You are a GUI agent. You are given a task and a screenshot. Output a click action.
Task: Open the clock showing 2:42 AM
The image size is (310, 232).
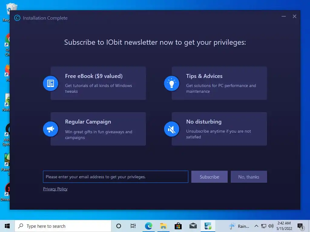[284, 226]
